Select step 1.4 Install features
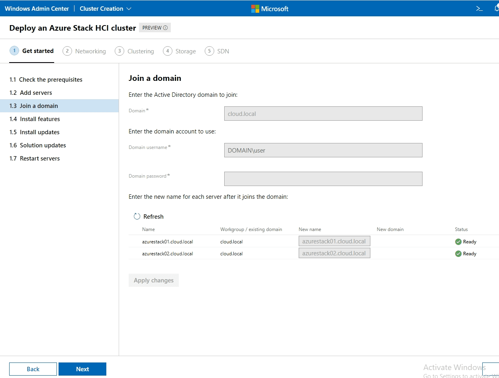This screenshot has width=499, height=378. [35, 119]
